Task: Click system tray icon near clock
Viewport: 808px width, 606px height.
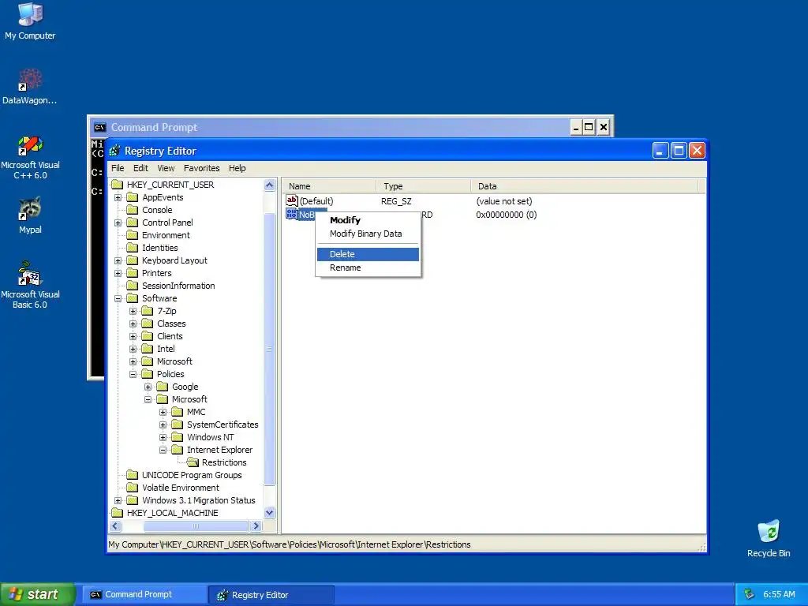Action: (x=750, y=594)
